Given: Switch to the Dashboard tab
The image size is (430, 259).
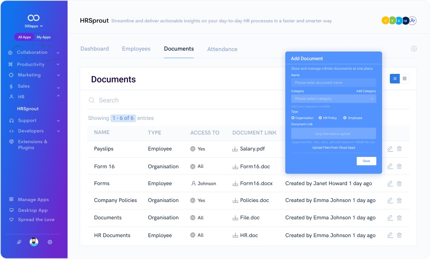Looking at the screenshot, I should (x=94, y=49).
